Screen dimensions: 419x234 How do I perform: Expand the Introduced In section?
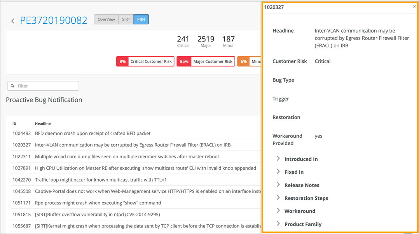coord(278,159)
